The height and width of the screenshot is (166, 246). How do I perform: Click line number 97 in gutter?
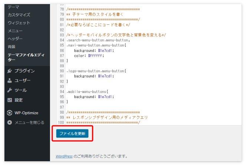pyautogui.click(x=62, y=107)
